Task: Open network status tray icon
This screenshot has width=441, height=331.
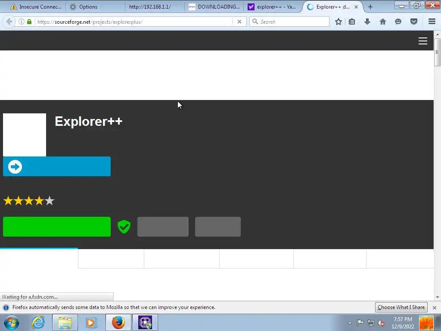Action: point(371,323)
